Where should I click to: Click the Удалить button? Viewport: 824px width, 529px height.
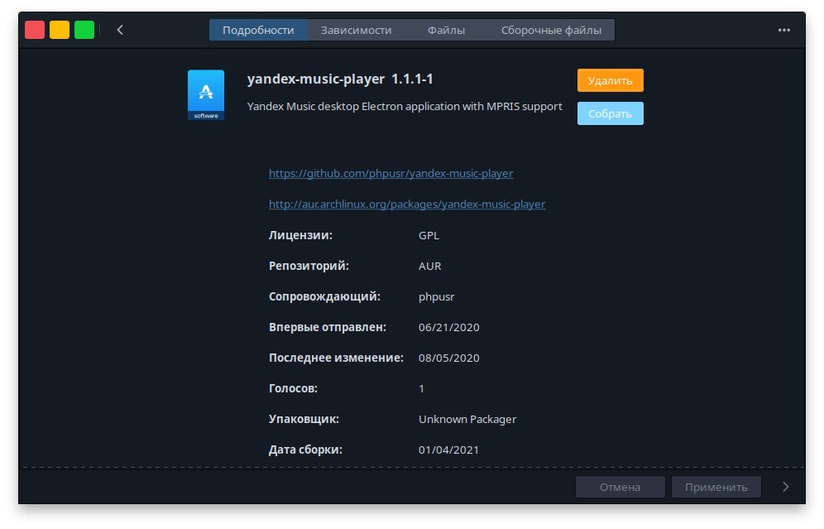610,80
